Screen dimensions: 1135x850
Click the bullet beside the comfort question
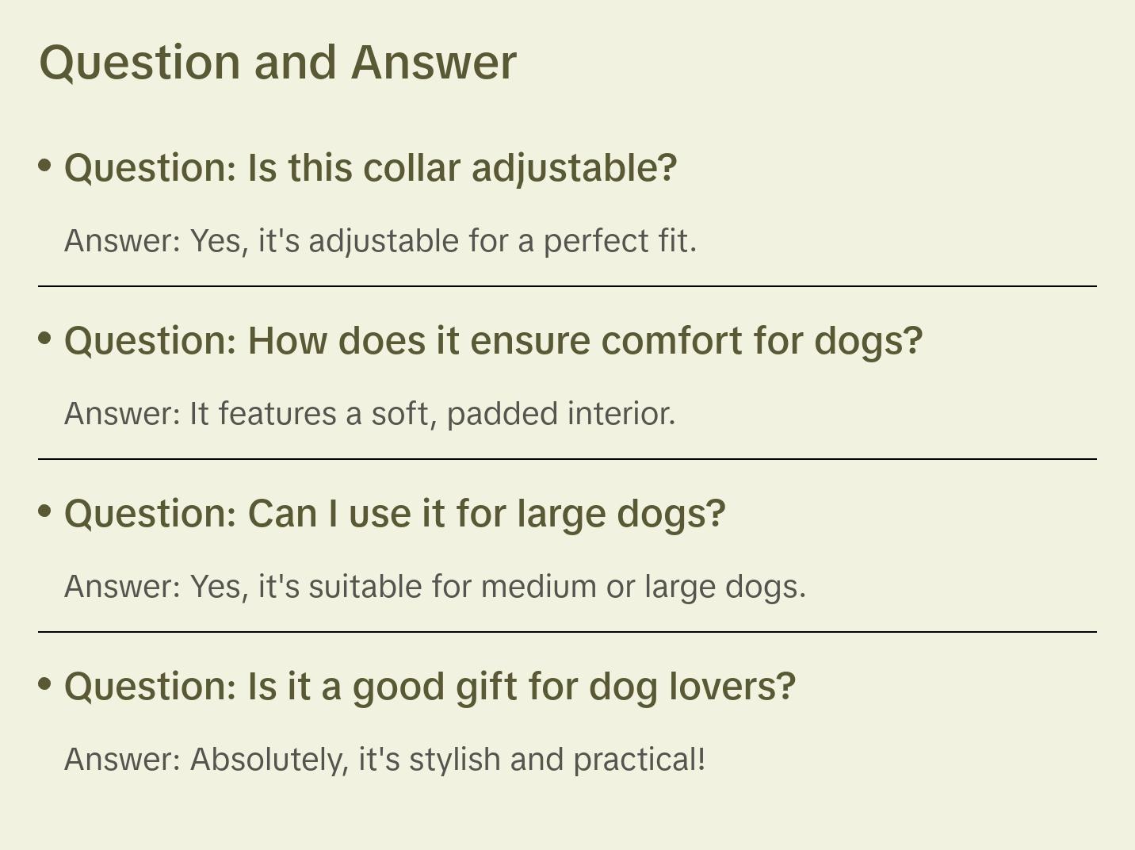click(45, 339)
